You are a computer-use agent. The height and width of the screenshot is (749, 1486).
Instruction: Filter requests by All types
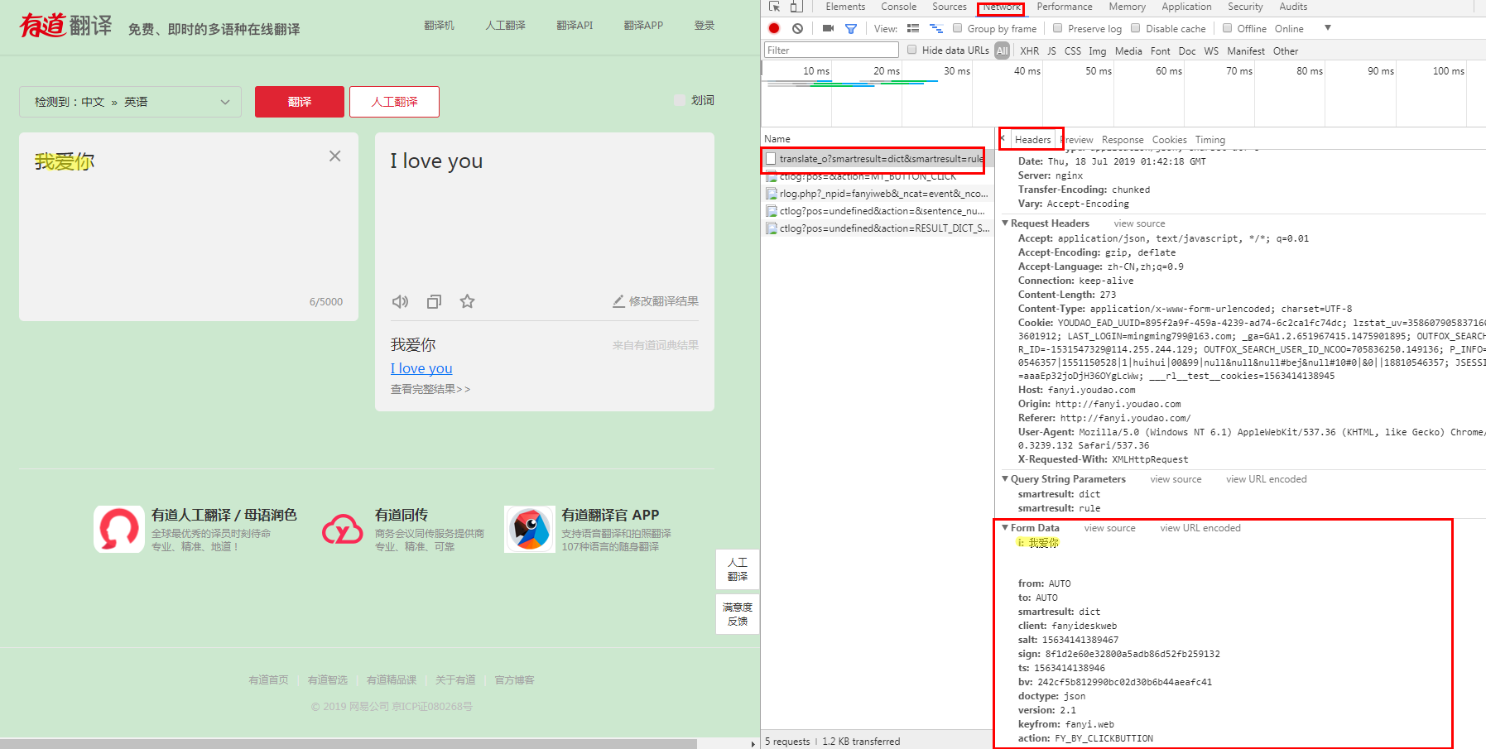1002,51
